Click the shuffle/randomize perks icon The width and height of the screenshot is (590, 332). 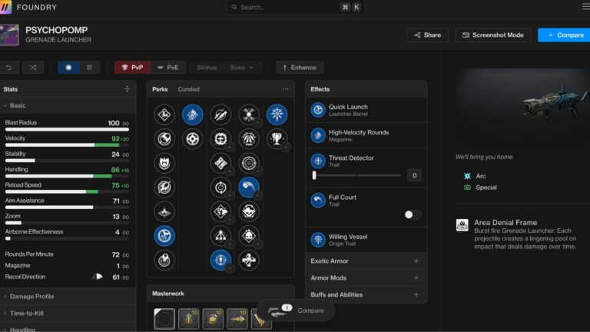[33, 68]
